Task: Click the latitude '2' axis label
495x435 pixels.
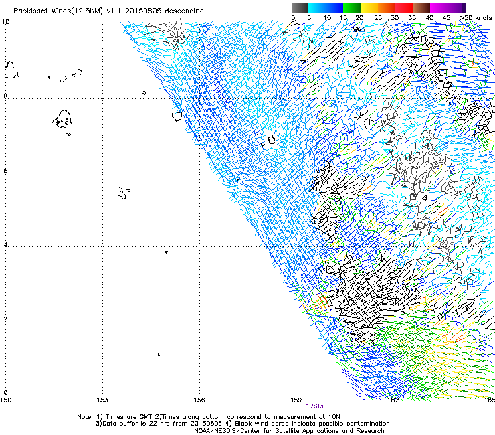Action: coord(5,319)
